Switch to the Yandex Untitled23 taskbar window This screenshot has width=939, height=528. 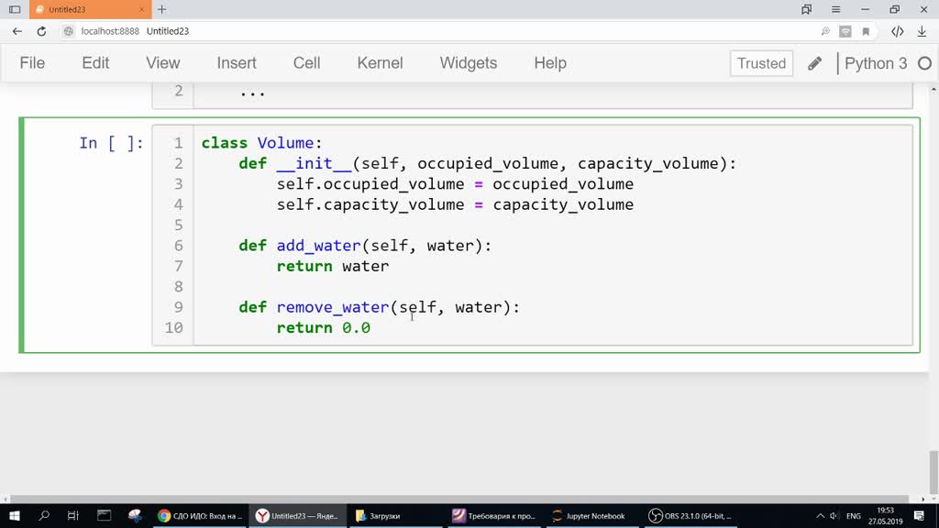pos(298,515)
